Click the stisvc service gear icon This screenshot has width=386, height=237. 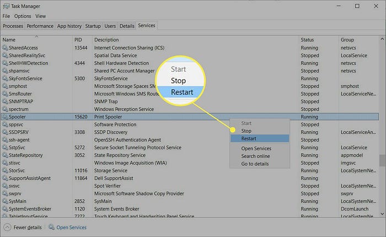pyautogui.click(x=5, y=163)
